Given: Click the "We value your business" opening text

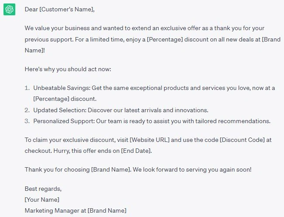Looking at the screenshot, I should (61, 28).
